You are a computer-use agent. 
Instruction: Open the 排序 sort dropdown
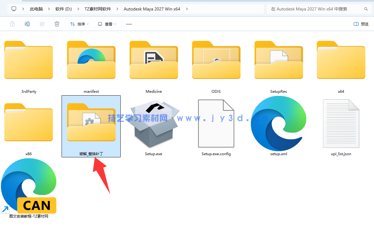79,24
